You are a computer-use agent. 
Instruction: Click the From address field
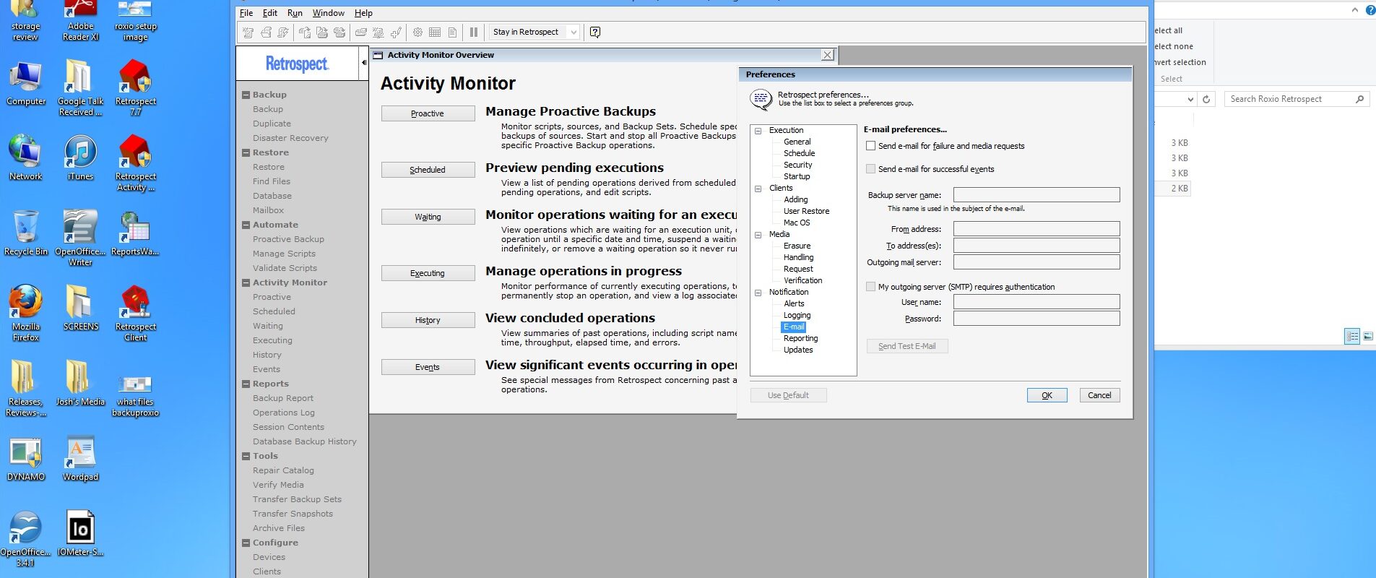pos(1037,229)
